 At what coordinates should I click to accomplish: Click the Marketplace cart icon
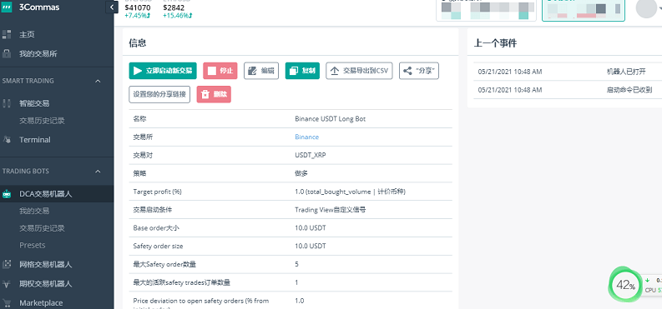[x=7, y=302]
